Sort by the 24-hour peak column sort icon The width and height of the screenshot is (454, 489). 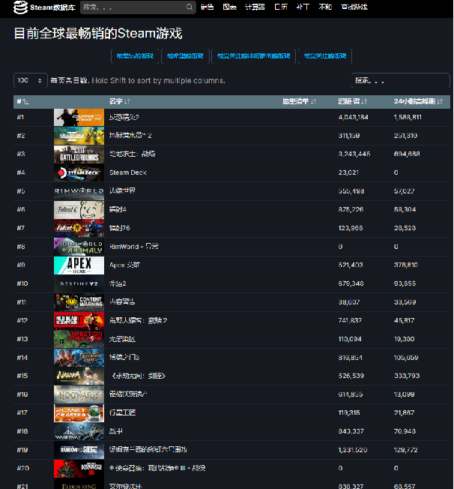point(440,101)
